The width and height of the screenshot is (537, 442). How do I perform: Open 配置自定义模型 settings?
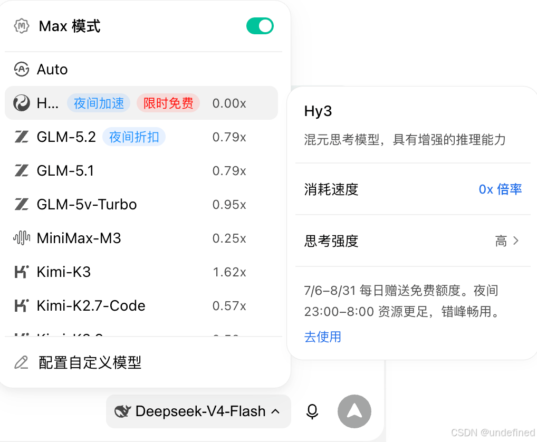click(x=141, y=362)
